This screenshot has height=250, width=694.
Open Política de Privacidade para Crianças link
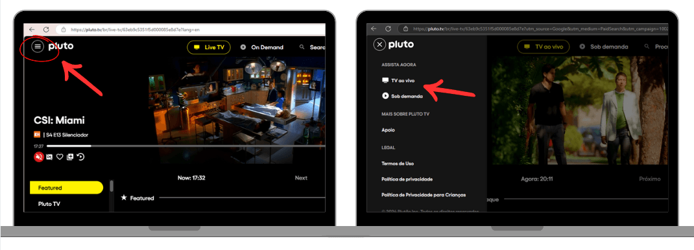tap(424, 195)
